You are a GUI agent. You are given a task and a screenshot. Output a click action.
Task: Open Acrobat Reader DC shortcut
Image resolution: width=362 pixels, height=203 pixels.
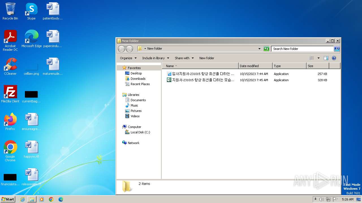[x=10, y=41]
